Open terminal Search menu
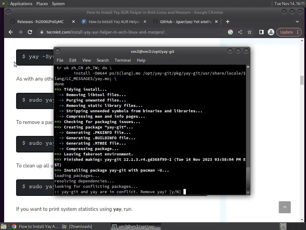 (x=103, y=60)
